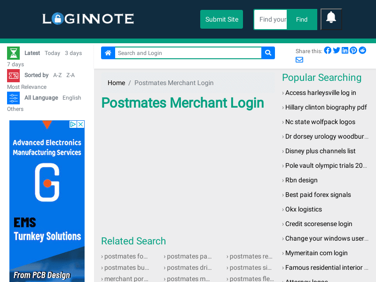The width and height of the screenshot is (376, 282).
Task: Open related search 'merchant por...'
Action: tap(126, 279)
